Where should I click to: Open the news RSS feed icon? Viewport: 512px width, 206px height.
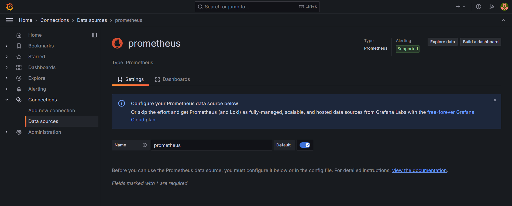tap(492, 7)
